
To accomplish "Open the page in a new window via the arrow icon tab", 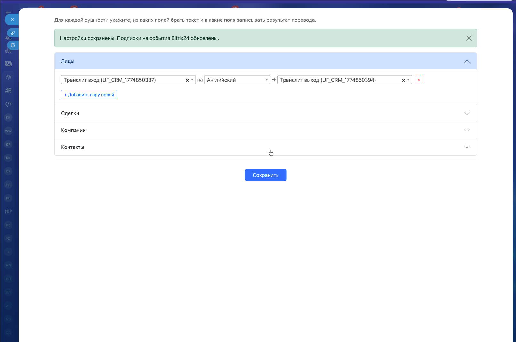I will click(13, 45).
